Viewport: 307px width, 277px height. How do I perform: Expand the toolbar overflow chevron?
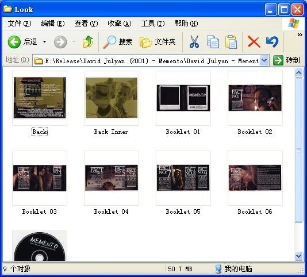[300, 35]
